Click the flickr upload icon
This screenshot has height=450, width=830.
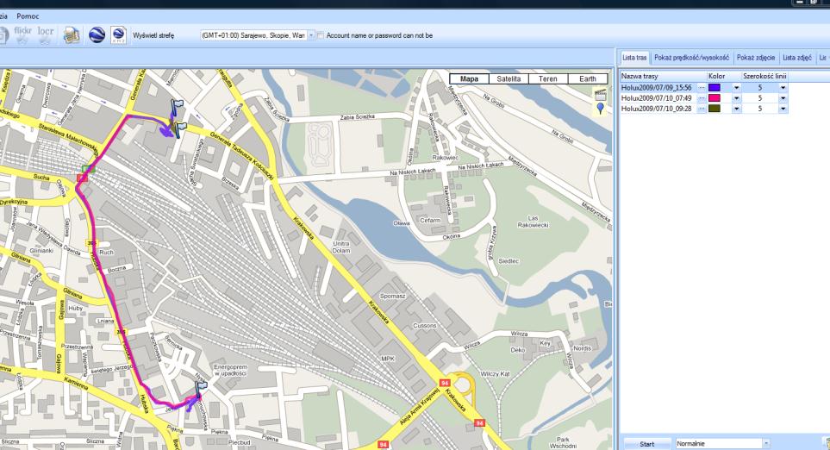point(22,35)
